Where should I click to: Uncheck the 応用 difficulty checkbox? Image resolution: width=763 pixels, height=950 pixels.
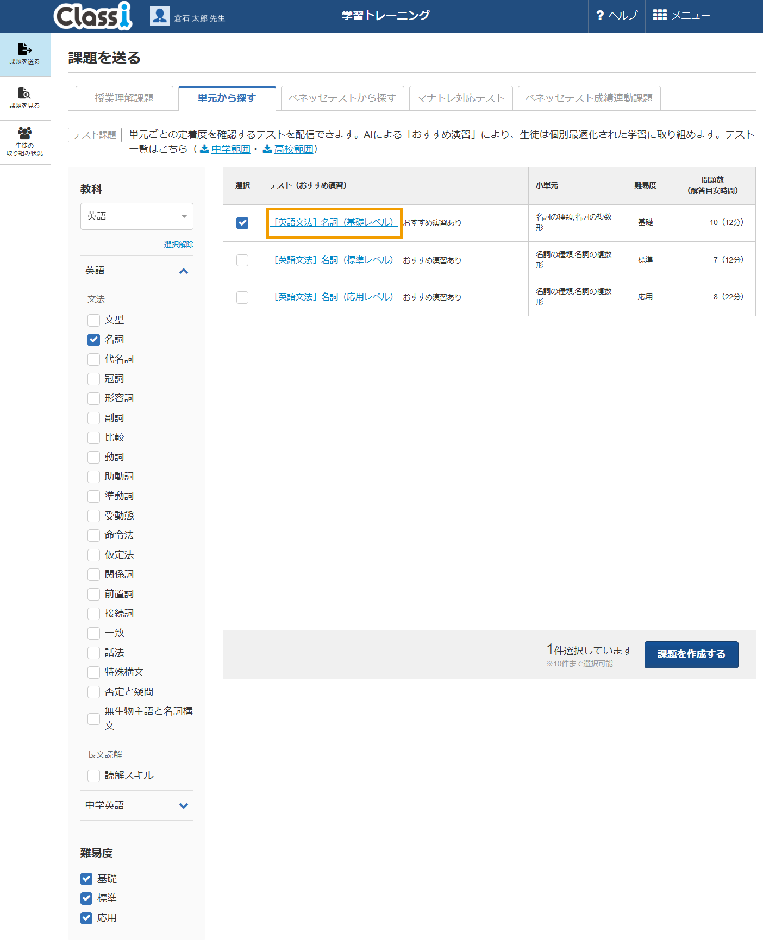86,918
